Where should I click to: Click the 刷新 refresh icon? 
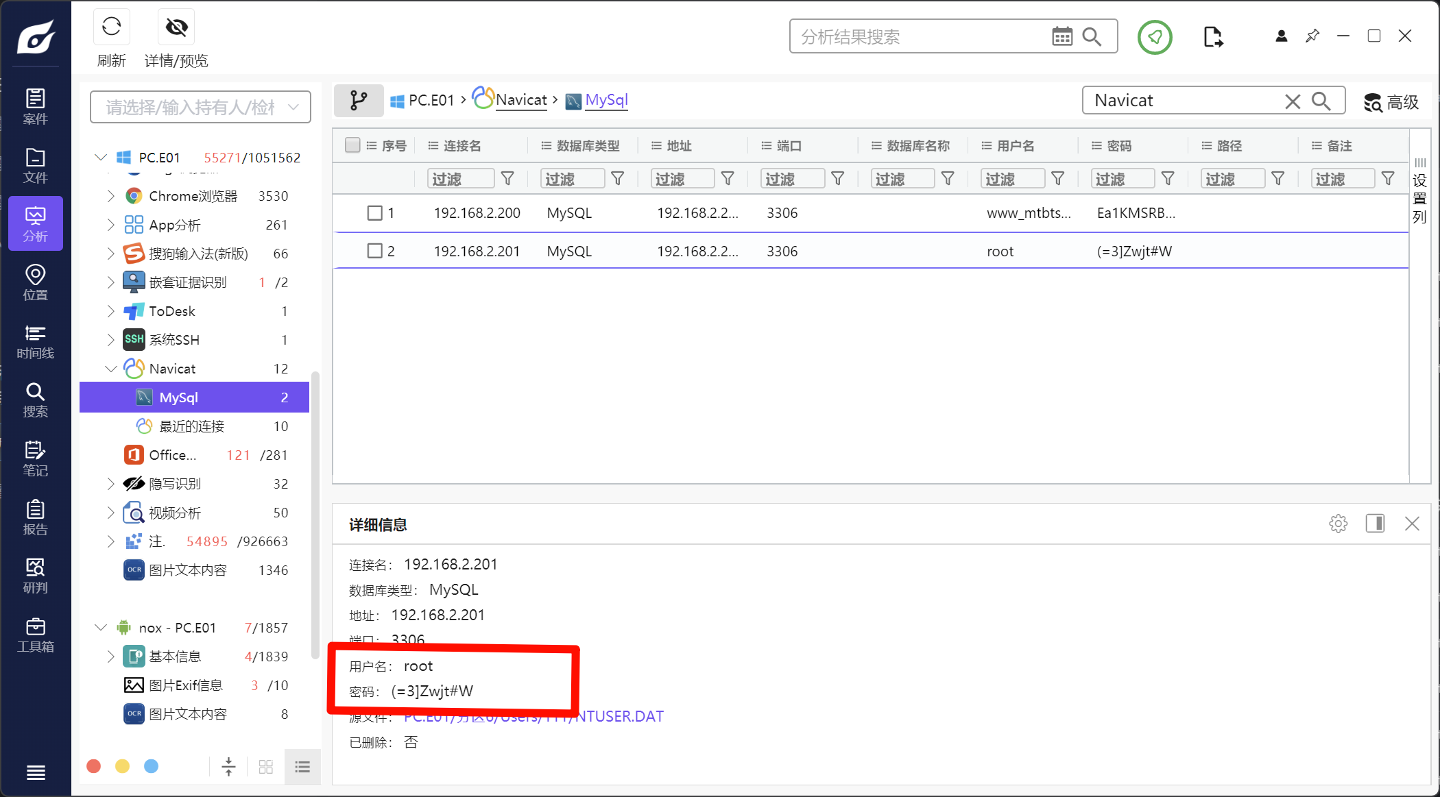click(x=111, y=27)
